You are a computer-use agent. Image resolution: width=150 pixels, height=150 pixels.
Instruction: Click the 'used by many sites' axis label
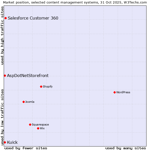125,148
